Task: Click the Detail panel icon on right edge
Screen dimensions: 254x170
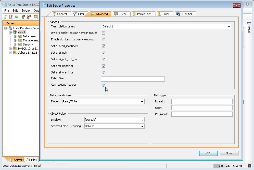Action: pos(249,23)
